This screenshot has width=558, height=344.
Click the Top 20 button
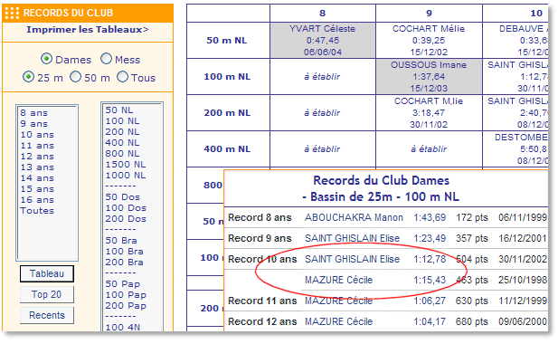pyautogui.click(x=47, y=294)
